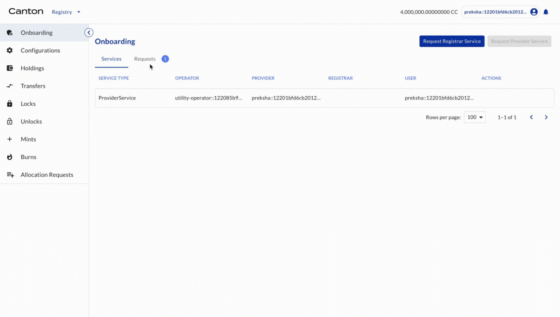Click the Mints plus icon

(x=10, y=139)
